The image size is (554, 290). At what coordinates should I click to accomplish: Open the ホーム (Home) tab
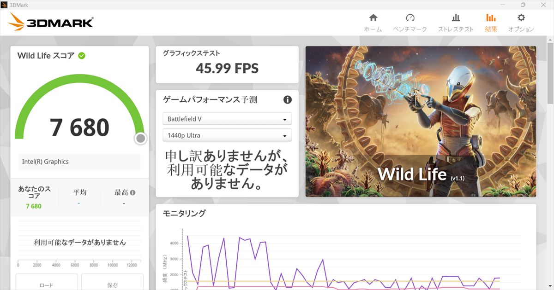pos(373,23)
